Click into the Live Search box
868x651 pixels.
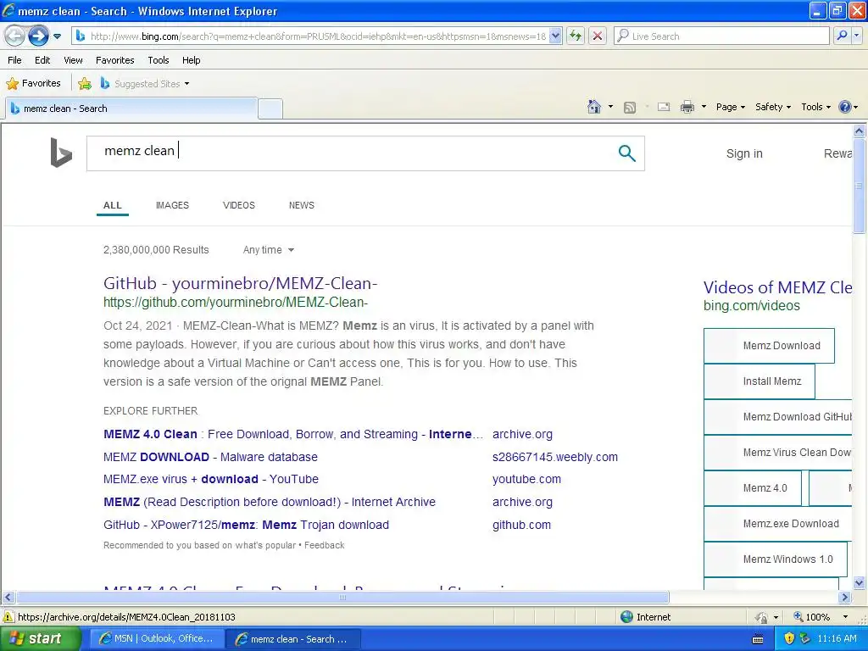click(x=722, y=36)
